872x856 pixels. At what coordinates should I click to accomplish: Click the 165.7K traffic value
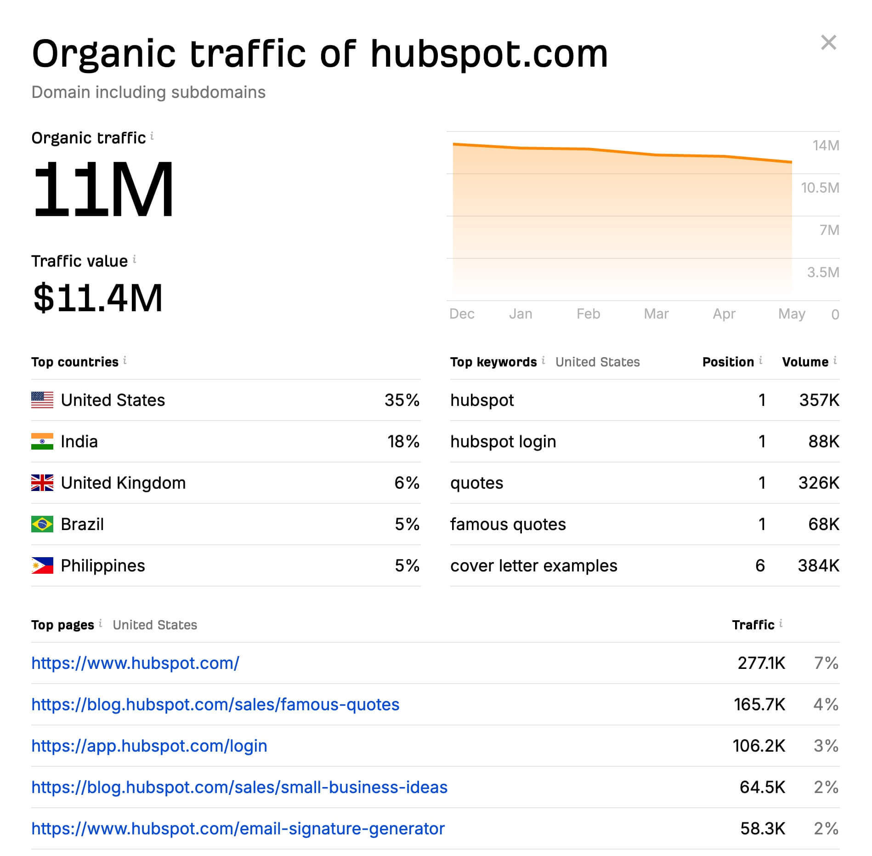coord(759,704)
